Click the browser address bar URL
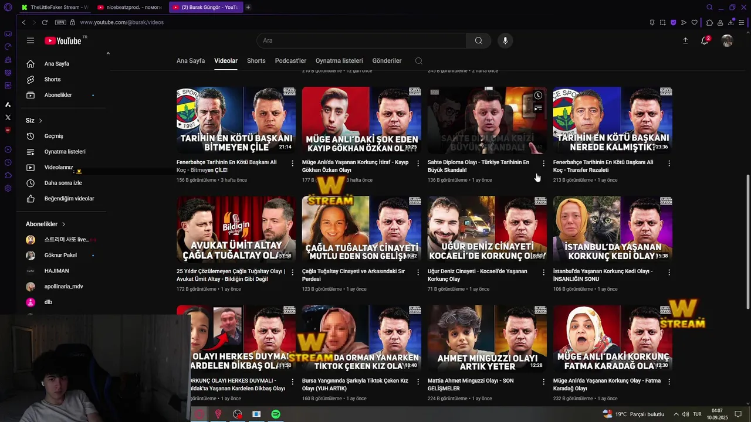This screenshot has height=422, width=751. point(122,22)
